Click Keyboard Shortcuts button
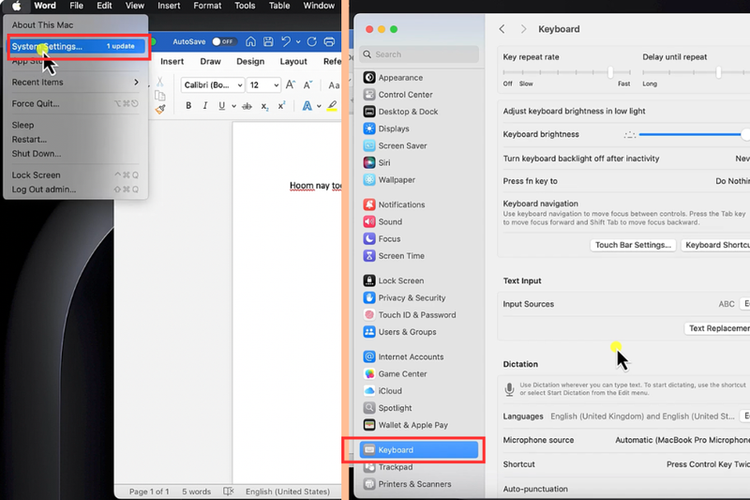Image resolution: width=750 pixels, height=500 pixels. point(715,245)
